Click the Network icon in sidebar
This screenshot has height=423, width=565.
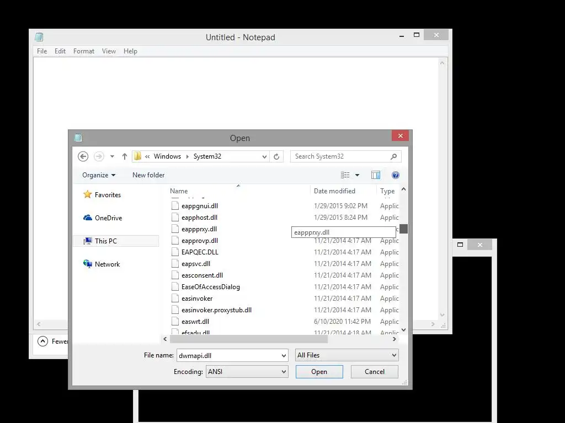88,264
